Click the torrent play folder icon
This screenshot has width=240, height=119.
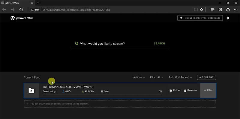31,90
